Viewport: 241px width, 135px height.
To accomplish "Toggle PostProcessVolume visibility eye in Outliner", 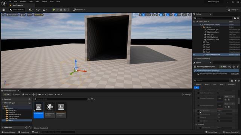I will click(x=194, y=55).
